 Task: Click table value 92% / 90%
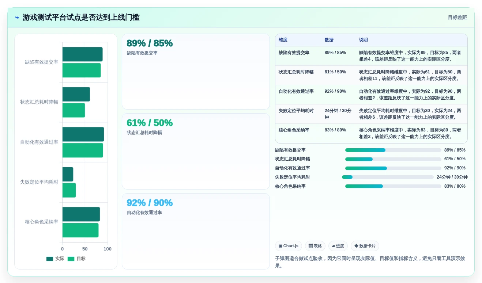click(335, 91)
